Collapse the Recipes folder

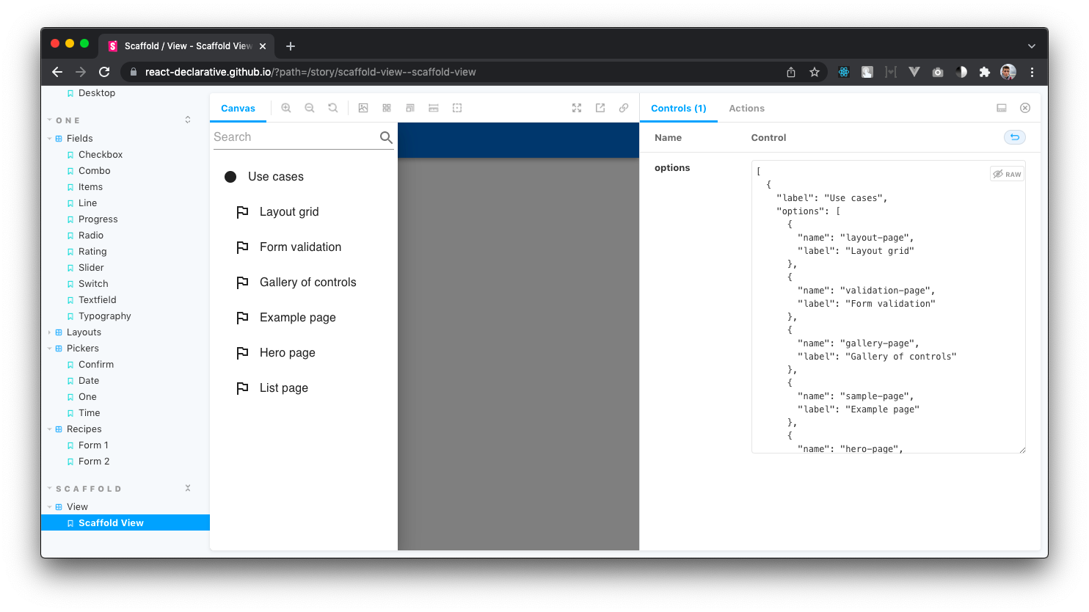84,429
